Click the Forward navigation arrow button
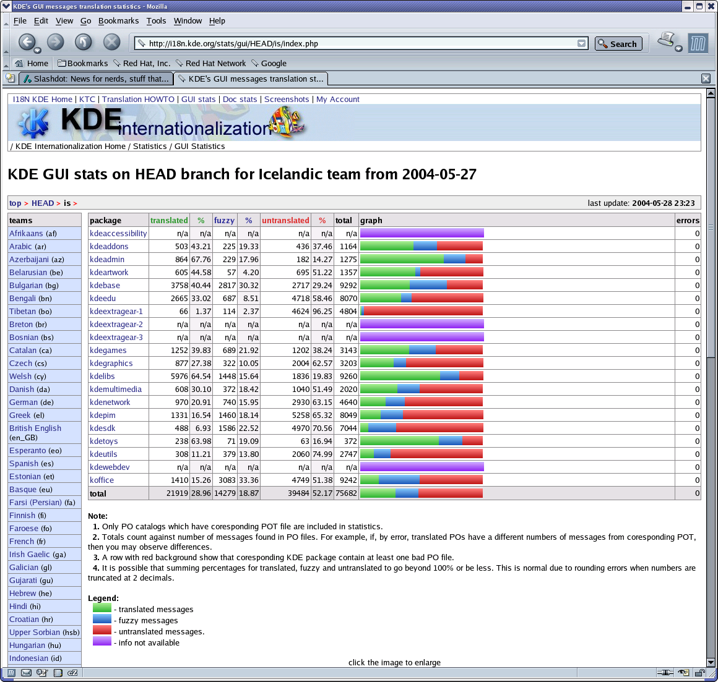This screenshot has height=682, width=718. tap(56, 42)
